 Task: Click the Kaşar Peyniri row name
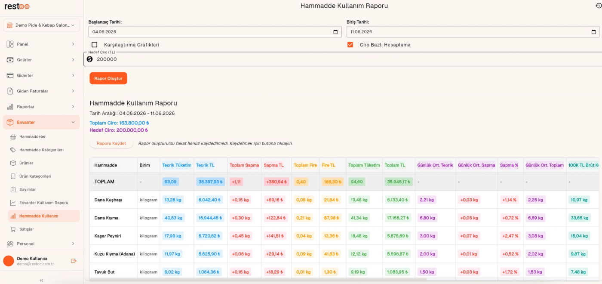click(x=108, y=236)
